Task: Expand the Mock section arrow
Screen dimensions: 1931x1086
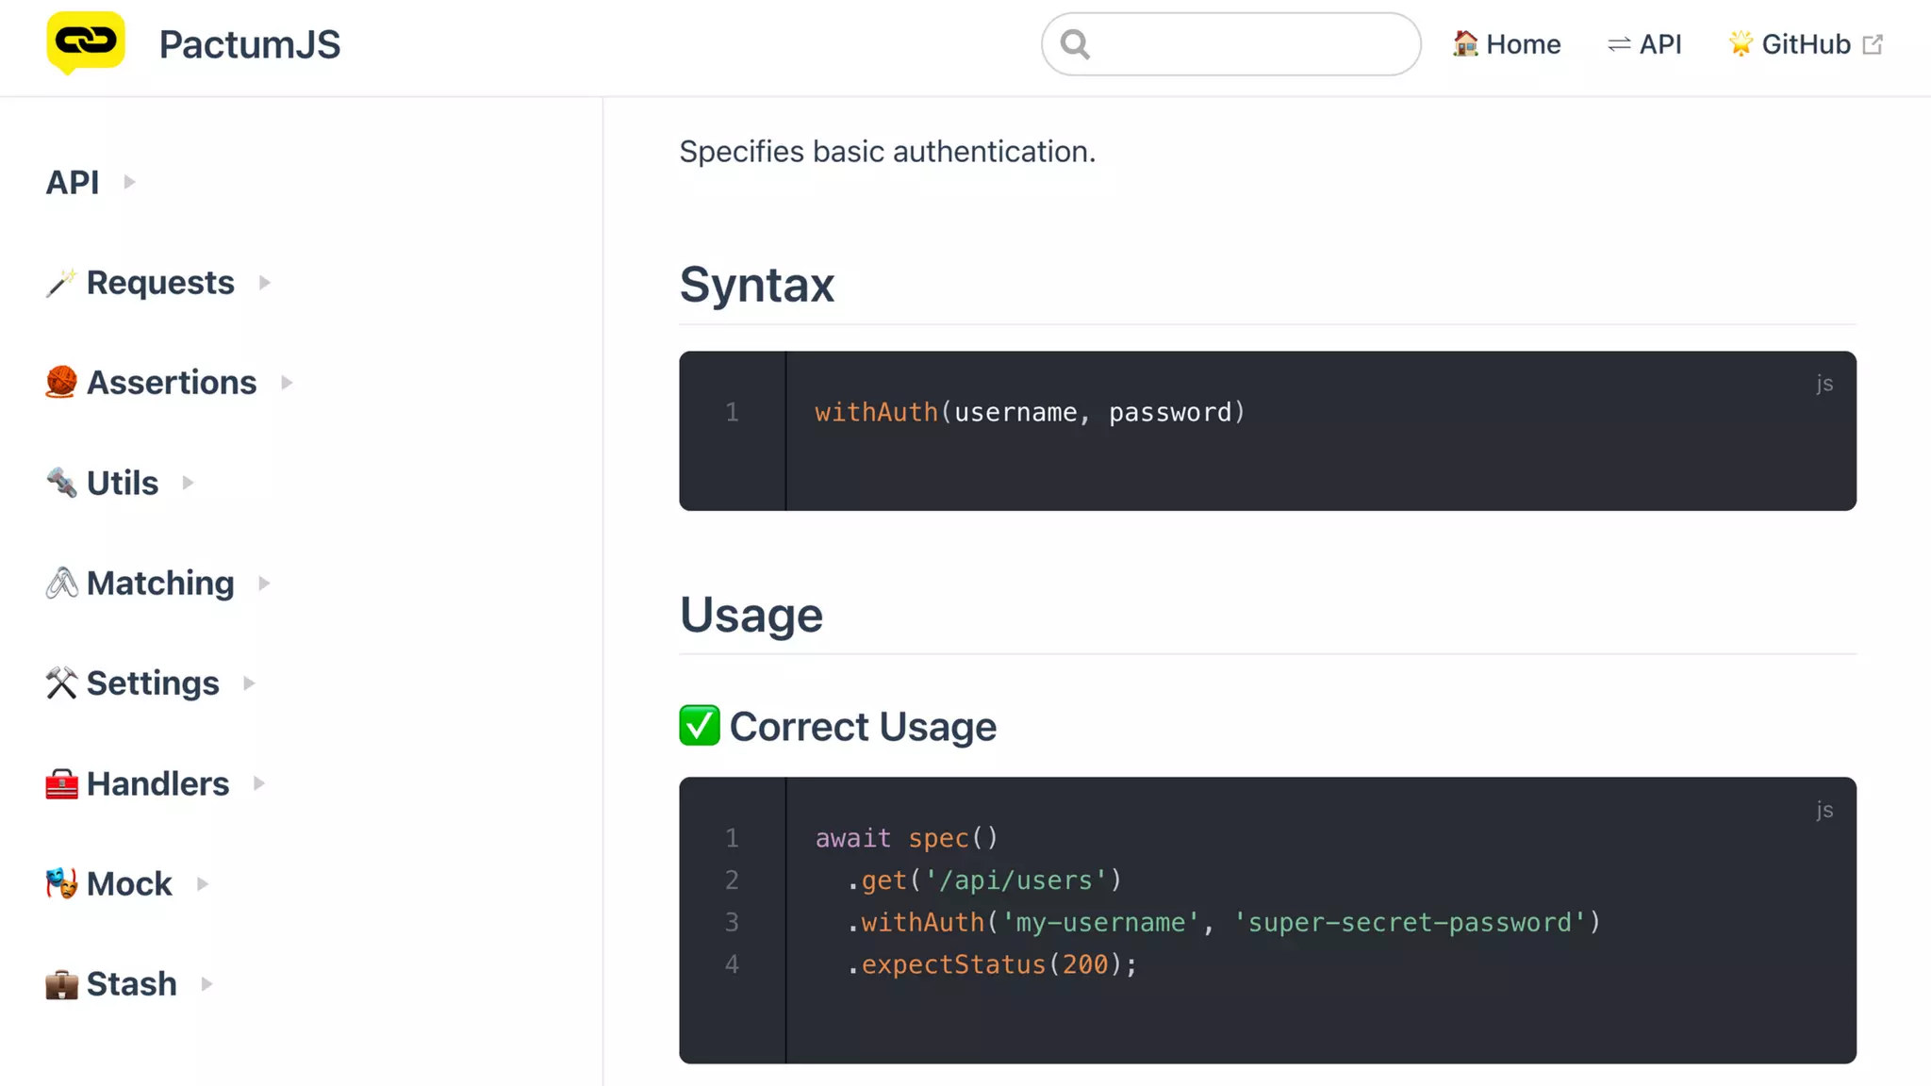Action: [203, 884]
